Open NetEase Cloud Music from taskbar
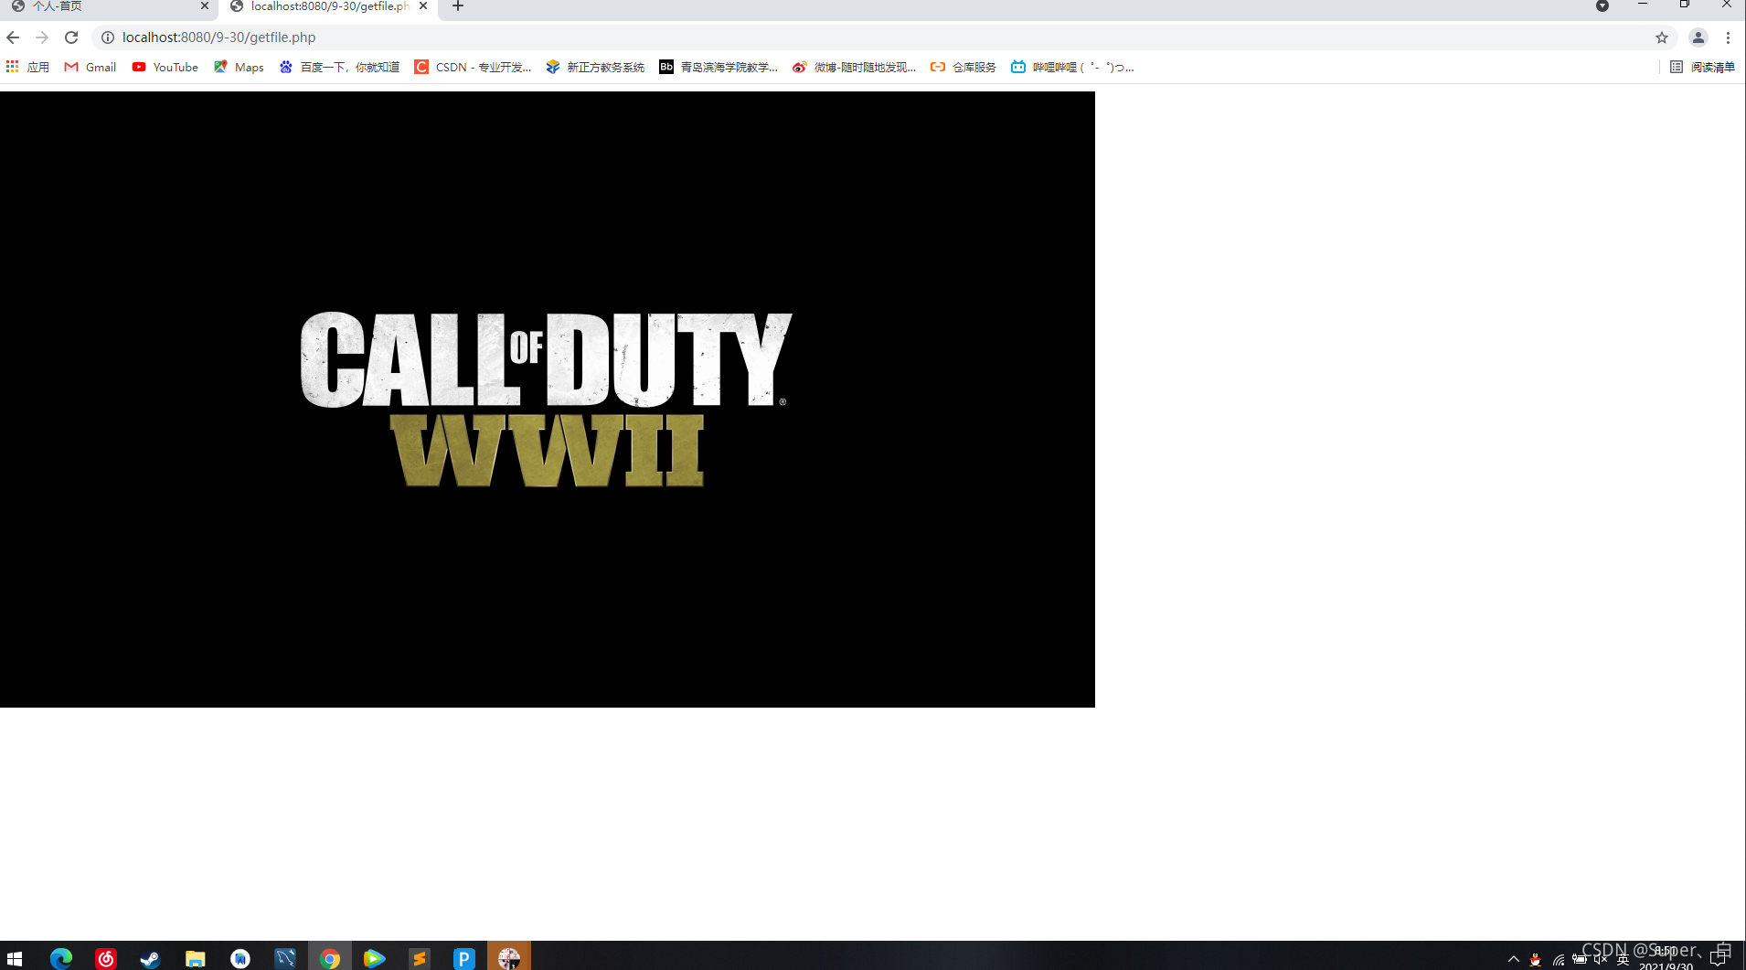Image resolution: width=1746 pixels, height=970 pixels. [x=106, y=957]
